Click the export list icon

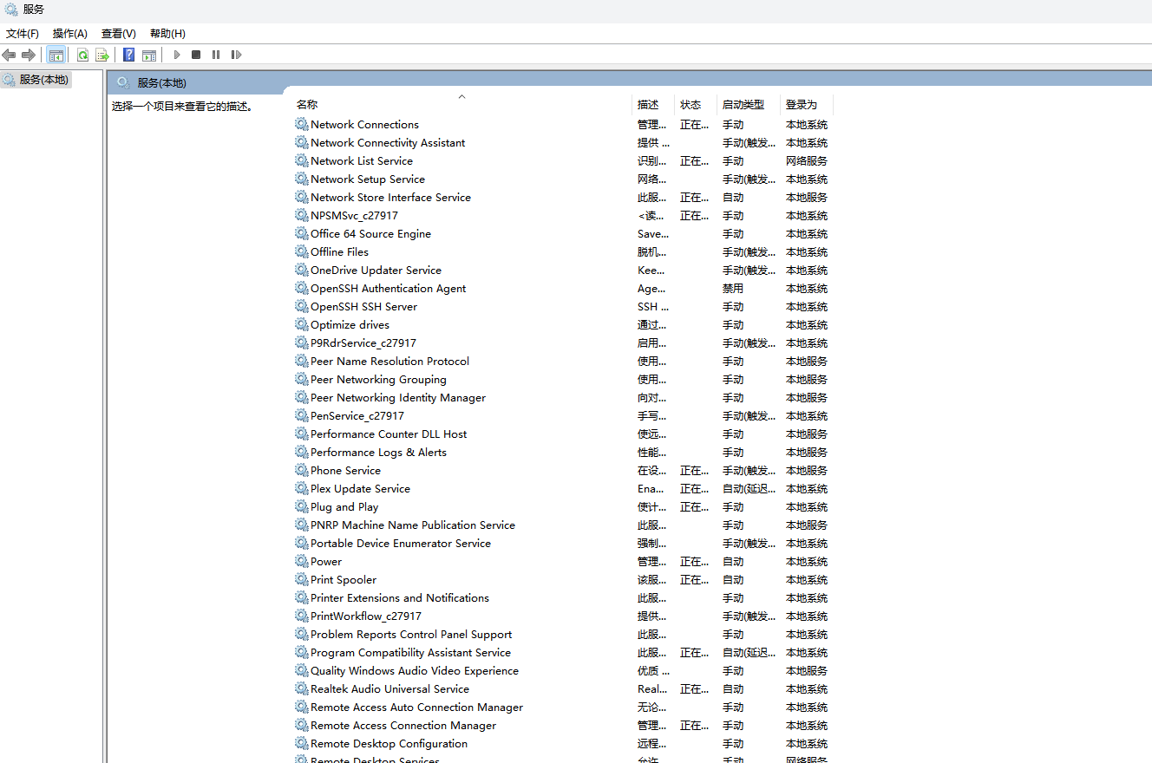click(x=101, y=55)
